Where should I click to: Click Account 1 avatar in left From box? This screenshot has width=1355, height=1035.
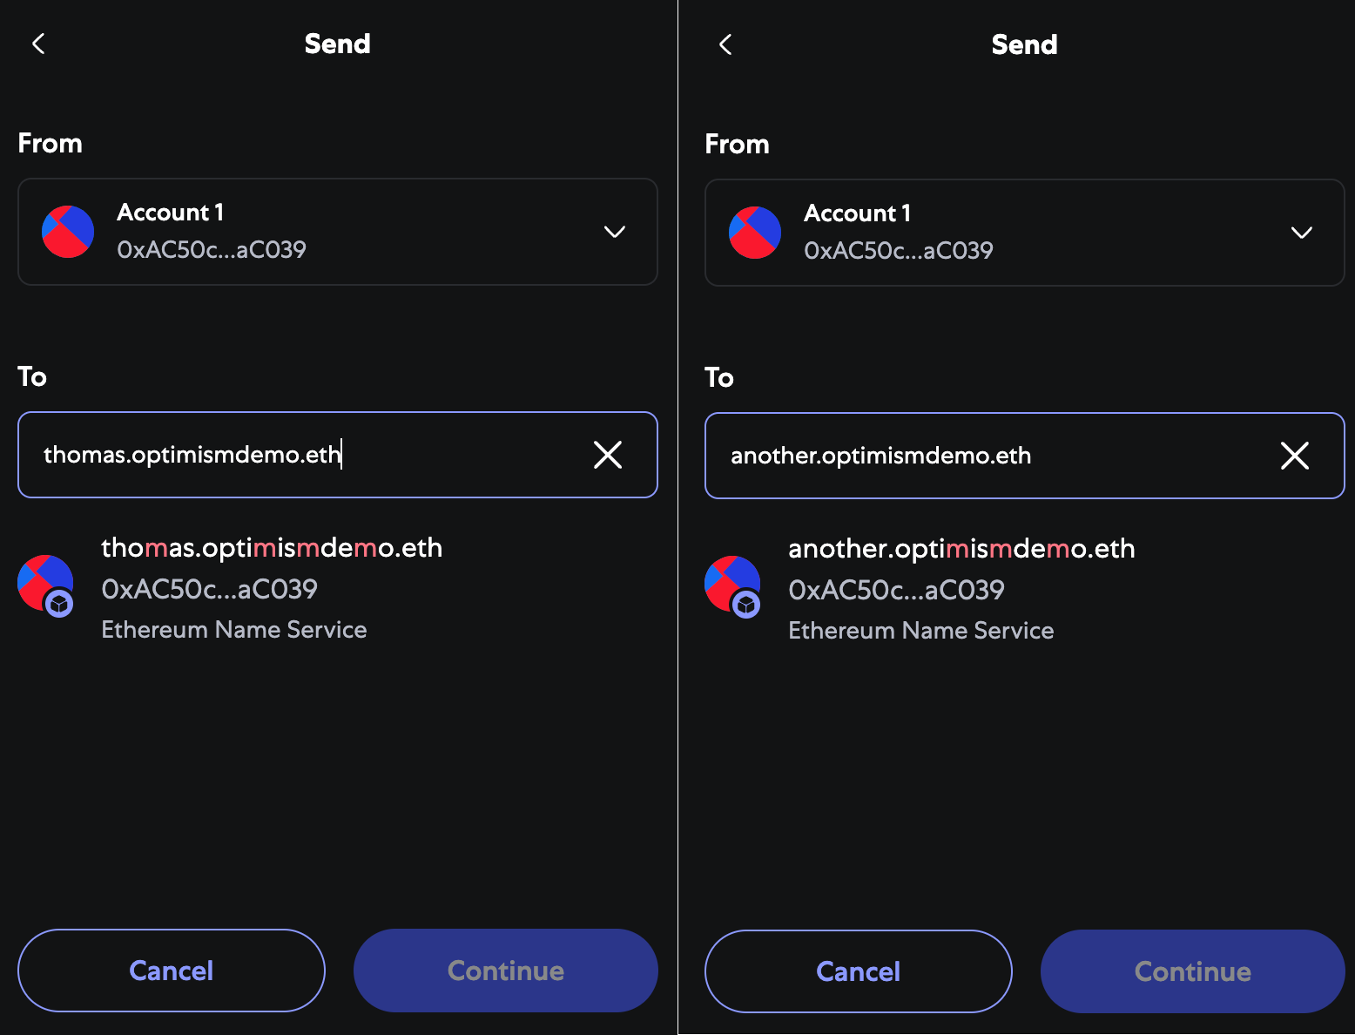click(68, 232)
